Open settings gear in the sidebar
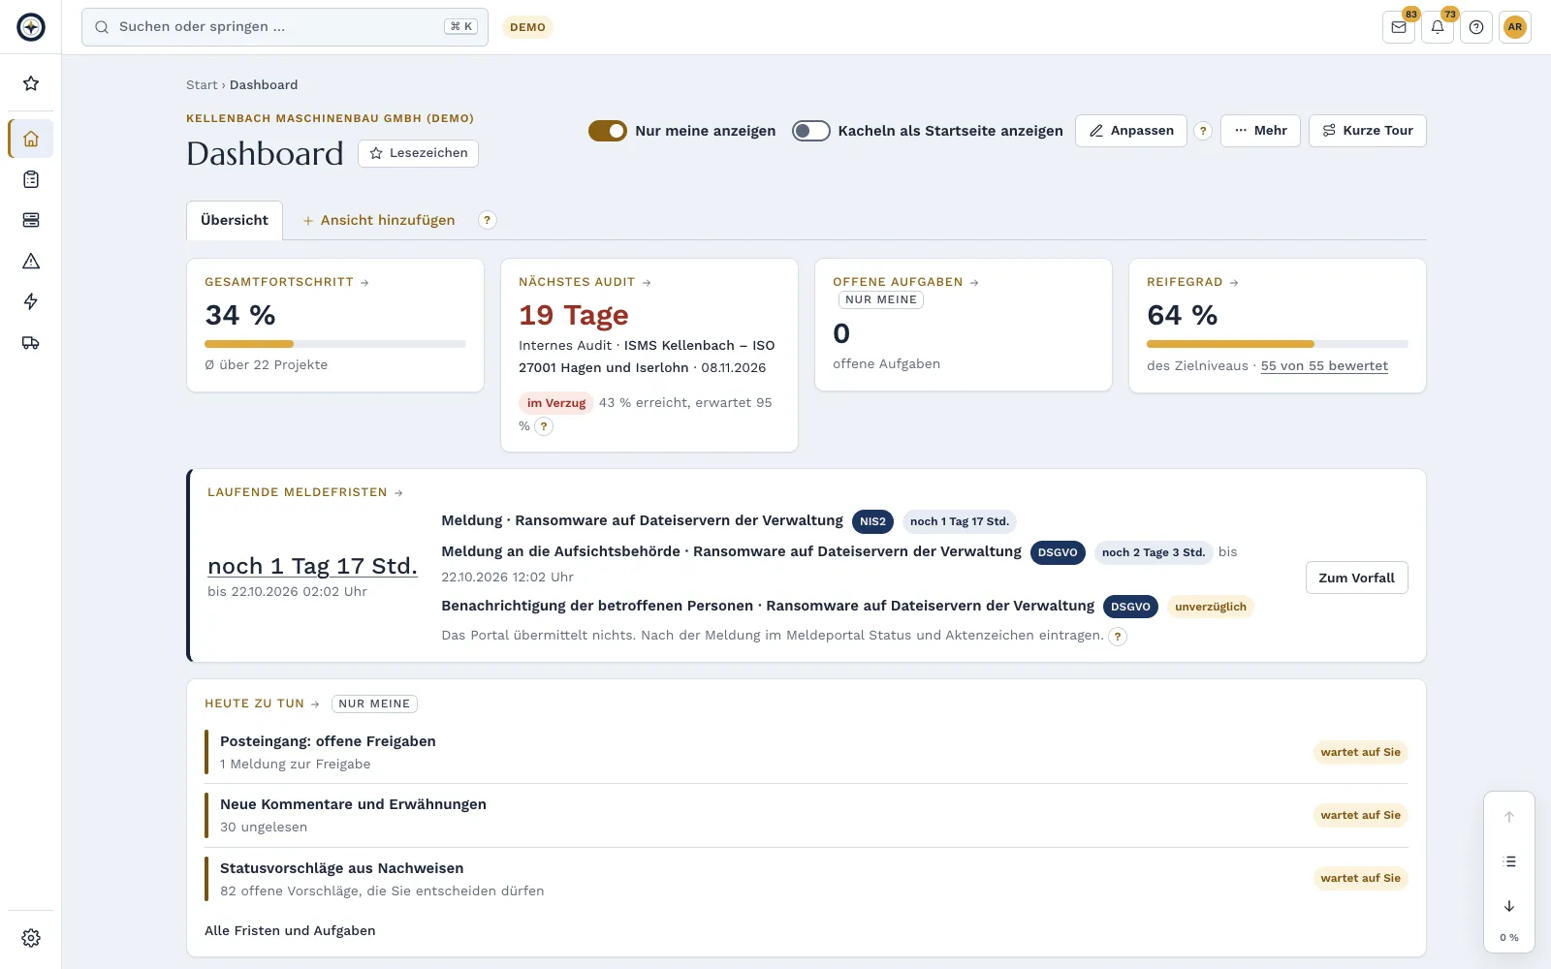The width and height of the screenshot is (1551, 969). pyautogui.click(x=31, y=938)
